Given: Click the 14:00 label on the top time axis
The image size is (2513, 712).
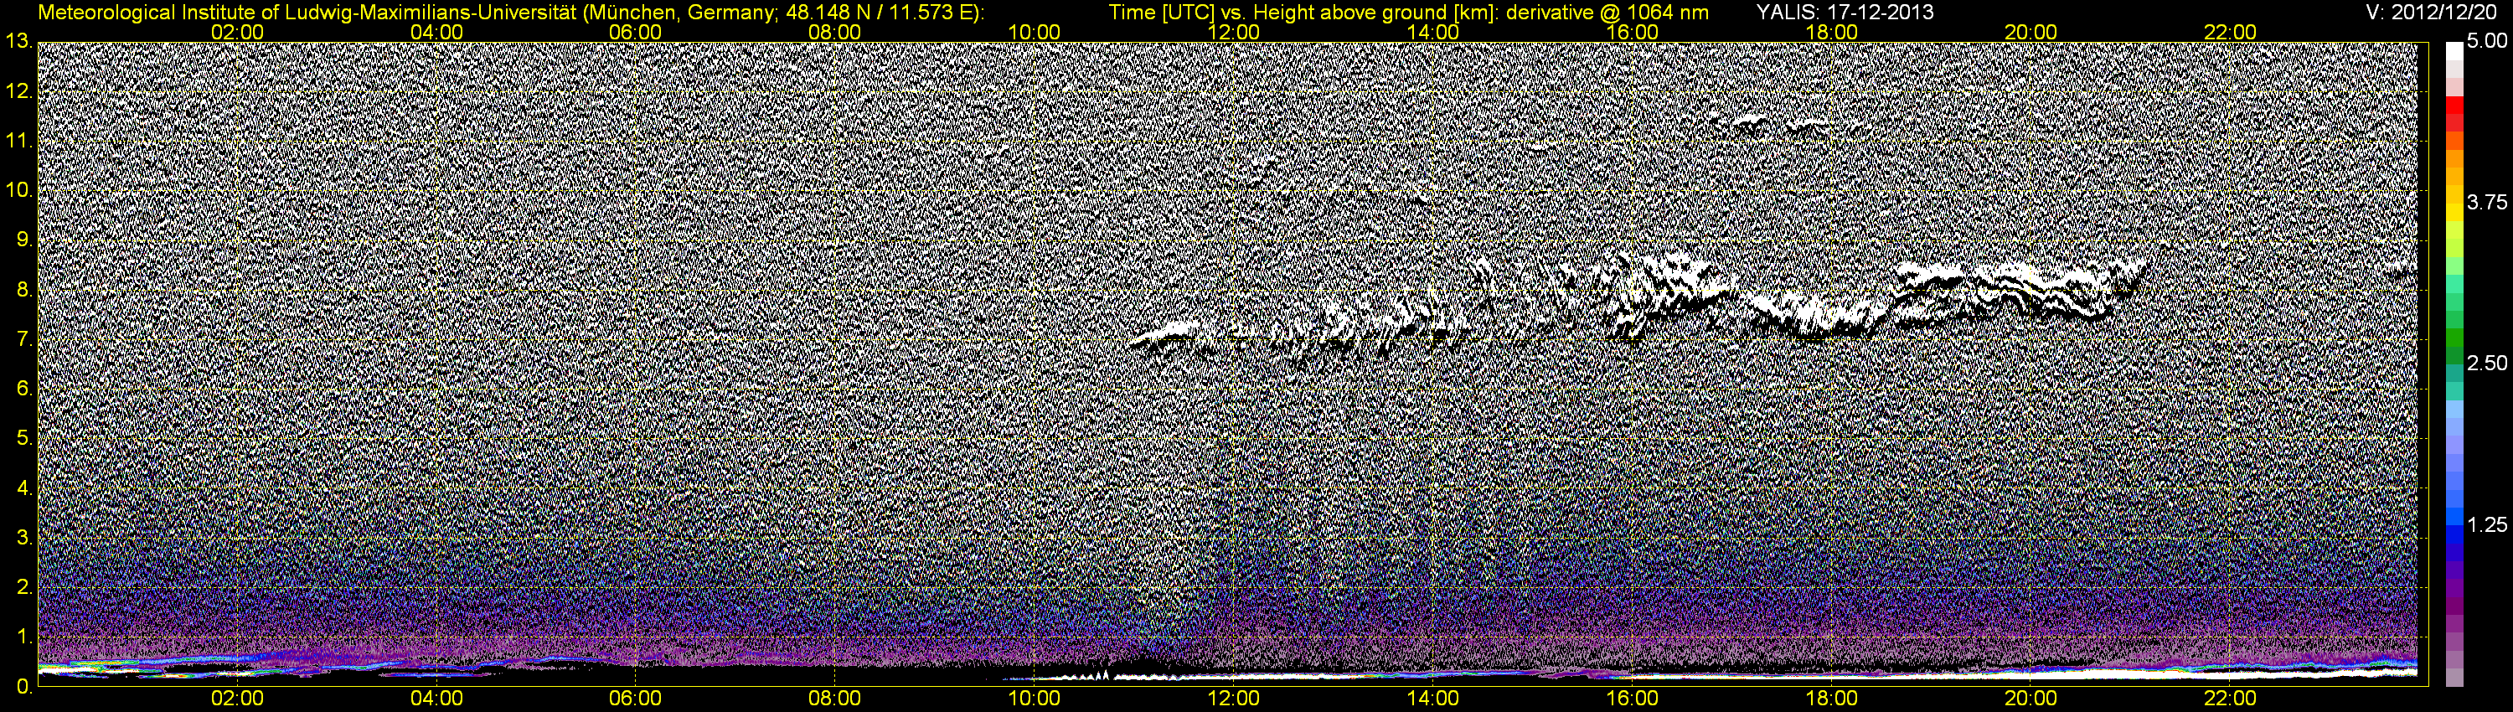Looking at the screenshot, I should pos(1433,32).
